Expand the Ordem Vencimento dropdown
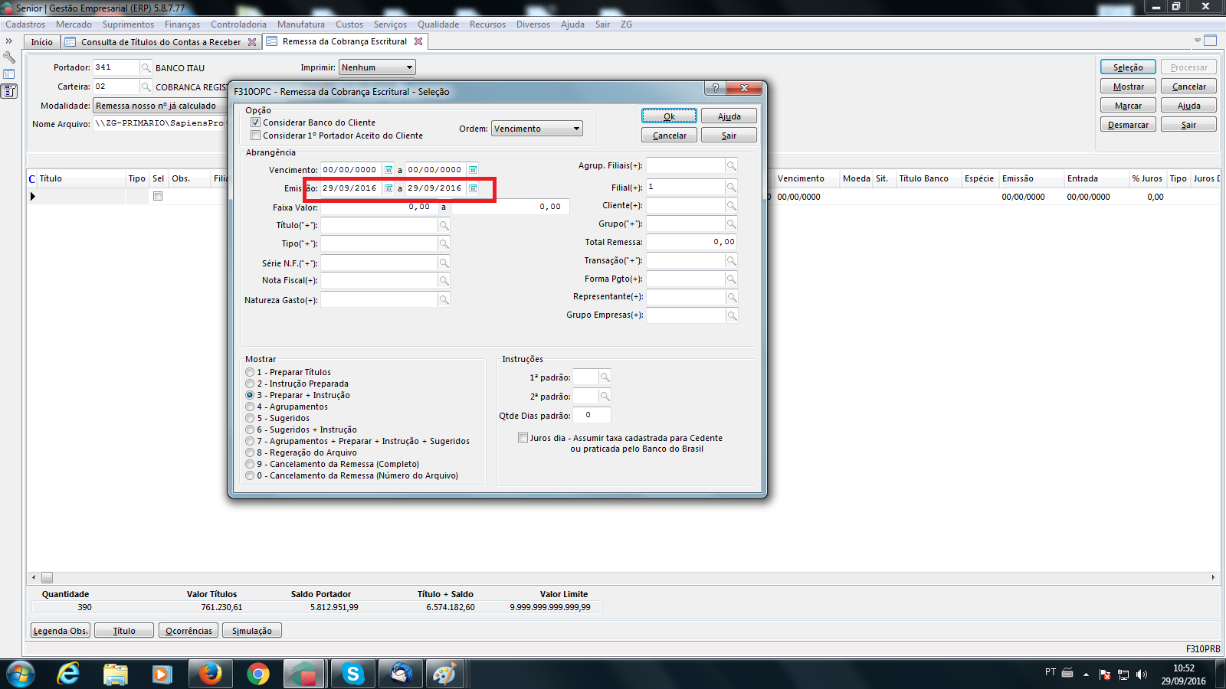The image size is (1226, 689). 576,129
